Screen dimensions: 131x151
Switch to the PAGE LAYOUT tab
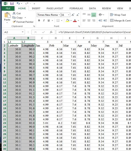tap(55, 8)
